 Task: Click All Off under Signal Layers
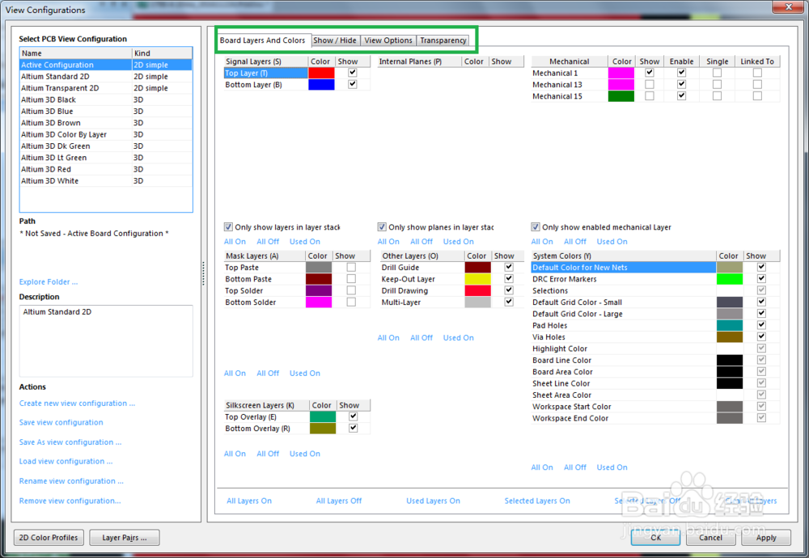pyautogui.click(x=268, y=241)
